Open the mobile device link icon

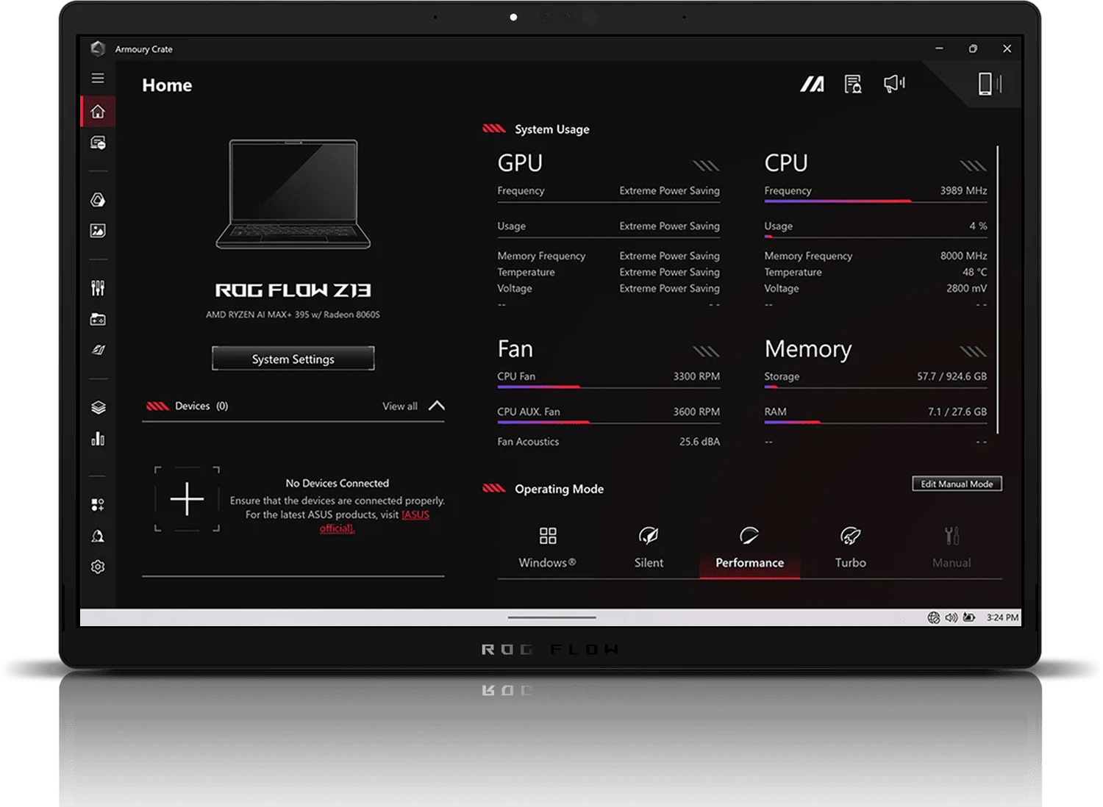click(990, 84)
